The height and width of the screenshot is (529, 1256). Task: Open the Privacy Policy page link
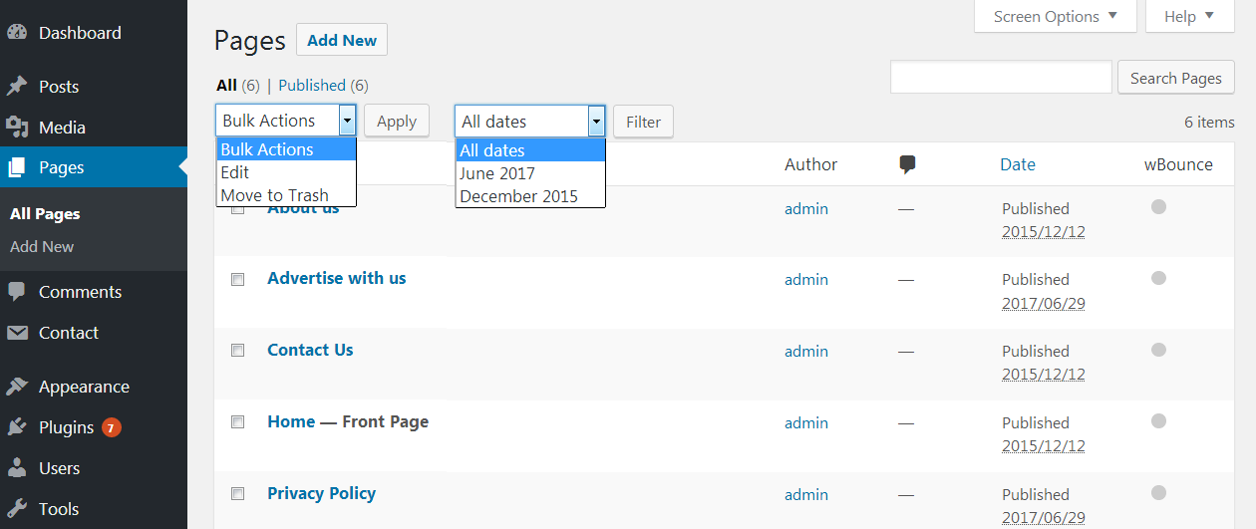pyautogui.click(x=322, y=493)
